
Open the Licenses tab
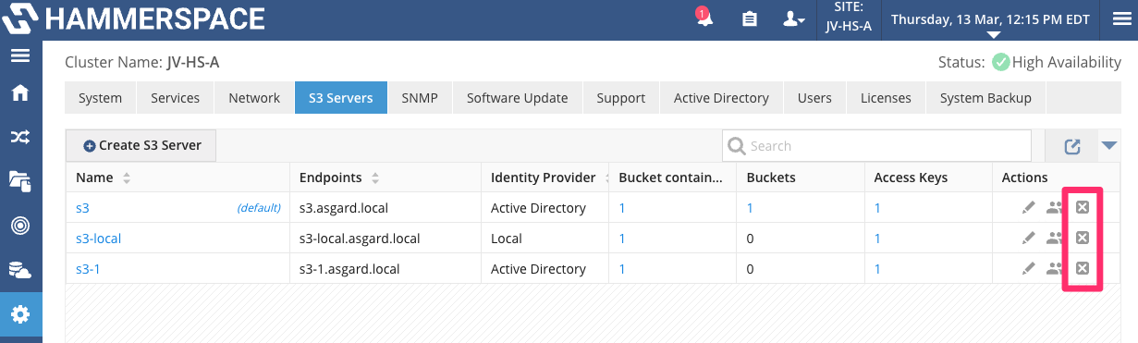[886, 98]
